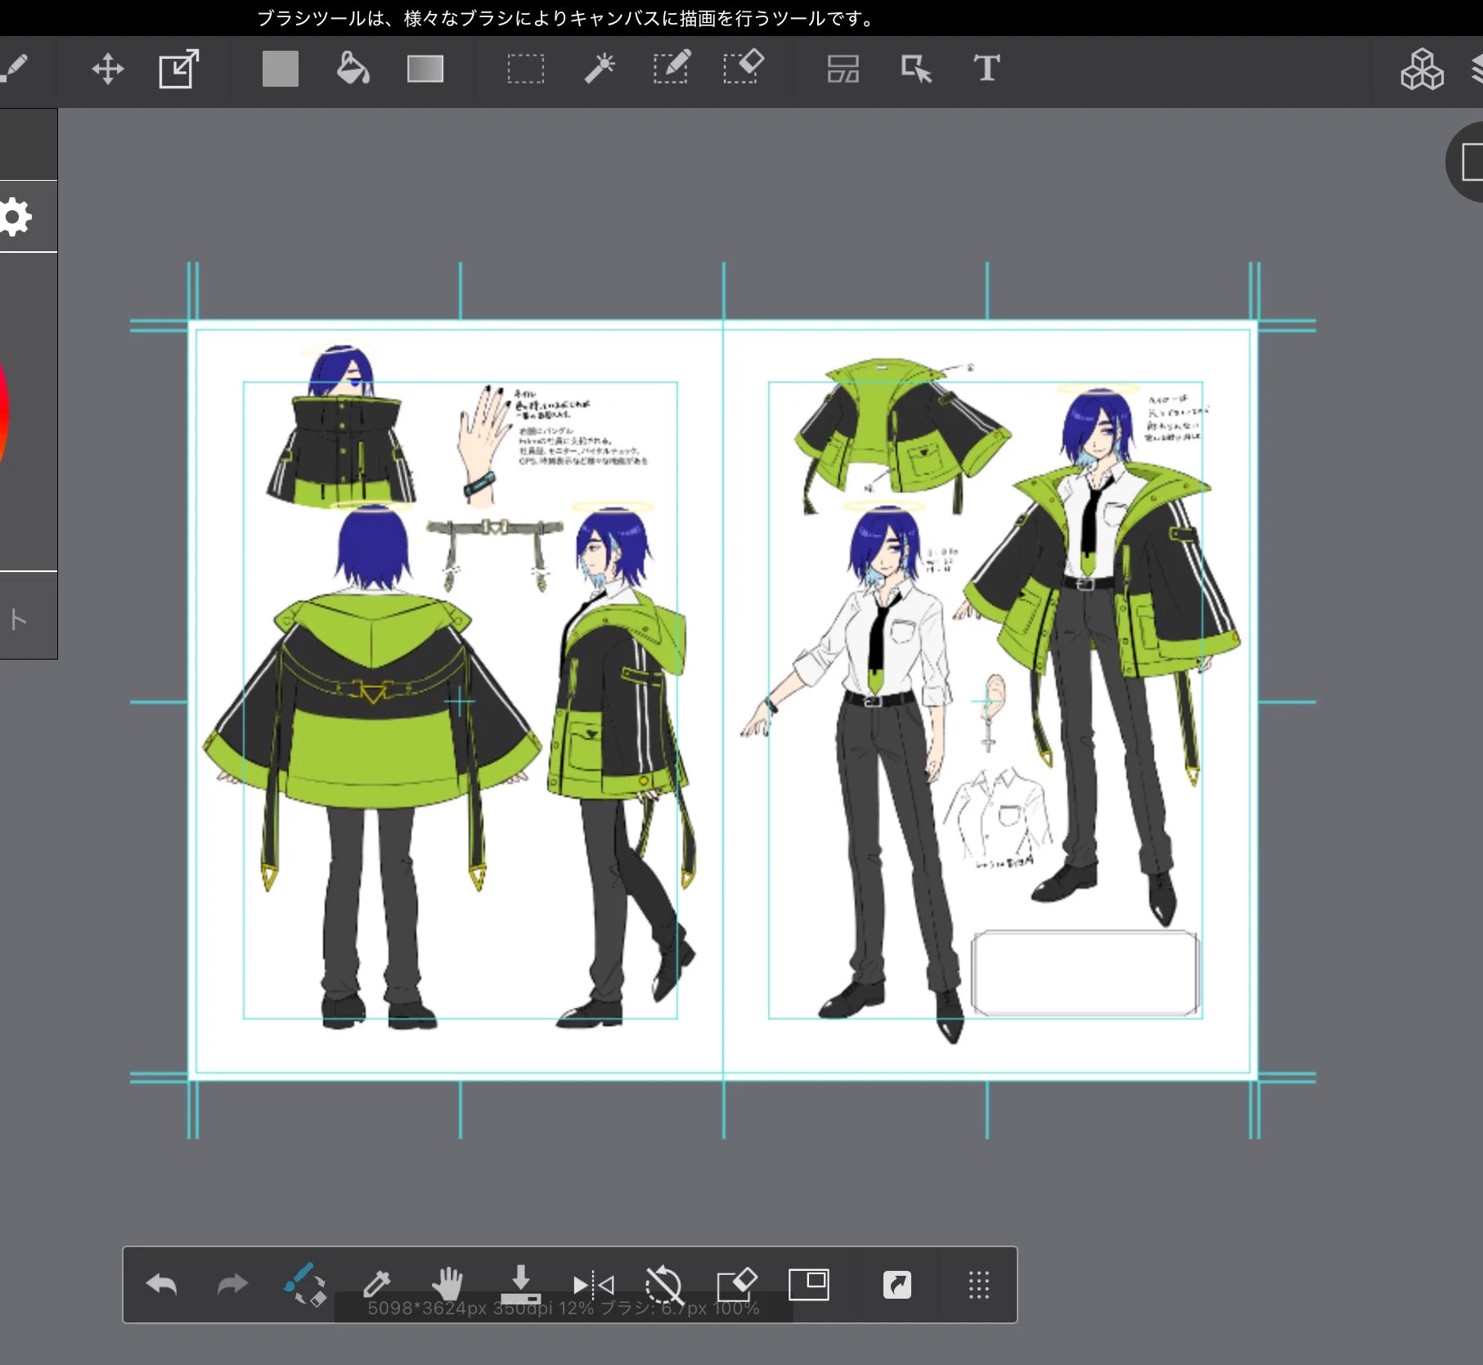Flip the canvas horizontally
Image resolution: width=1483 pixels, height=1365 pixels.
click(594, 1285)
